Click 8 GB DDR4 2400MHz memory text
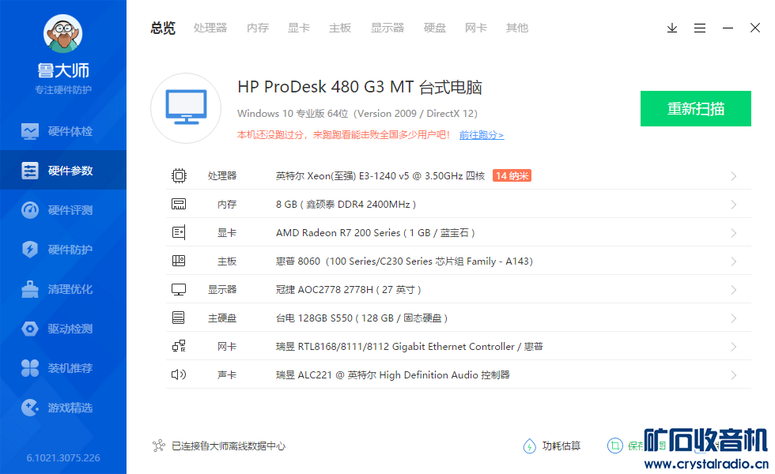This screenshot has width=775, height=474. 346,205
